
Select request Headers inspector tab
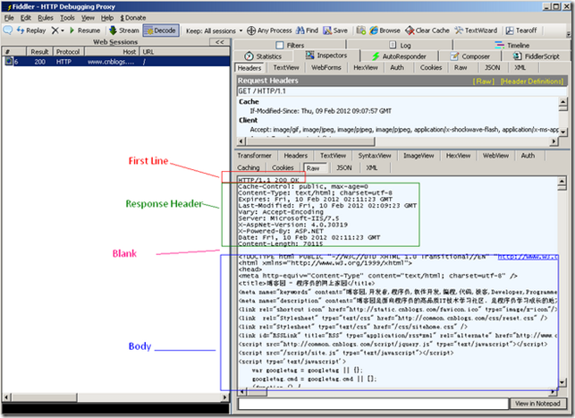point(249,68)
